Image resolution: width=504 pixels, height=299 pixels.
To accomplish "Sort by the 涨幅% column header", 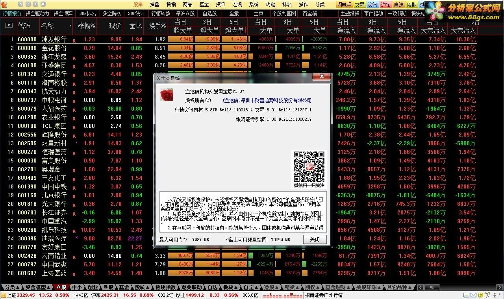I will coord(87,26).
